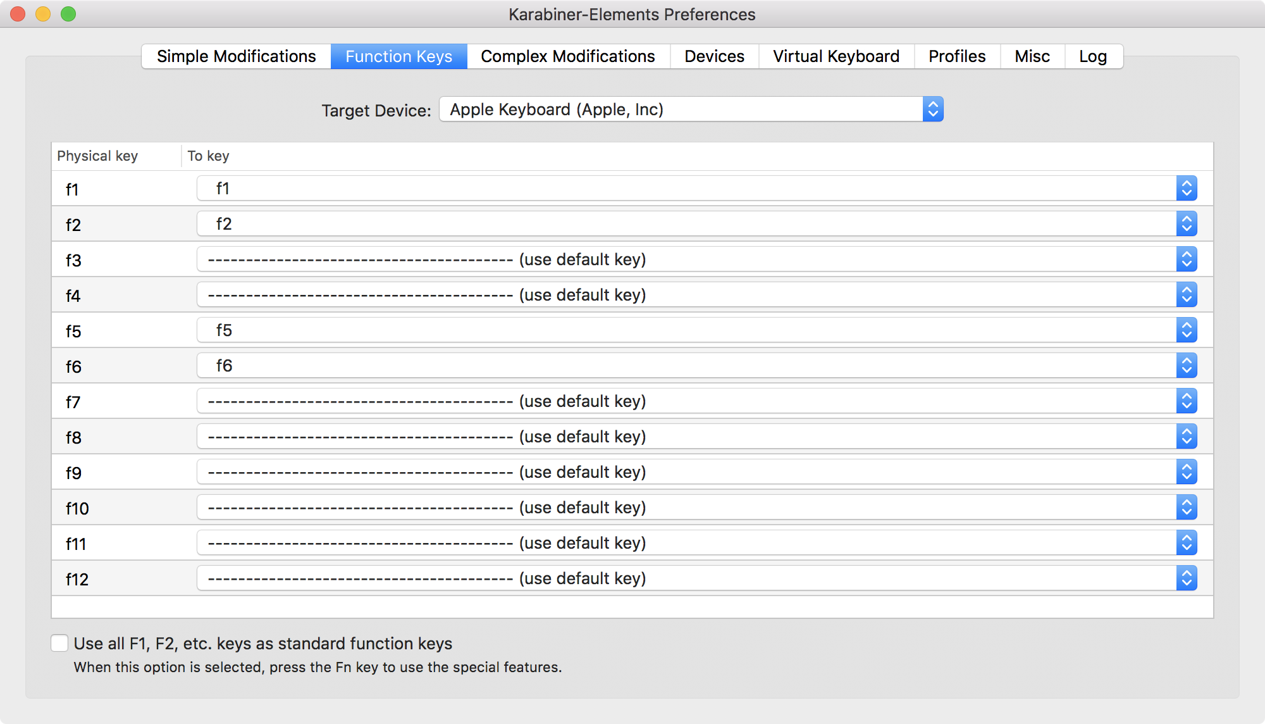View the Log tab
This screenshot has height=724, width=1265.
click(x=1092, y=56)
